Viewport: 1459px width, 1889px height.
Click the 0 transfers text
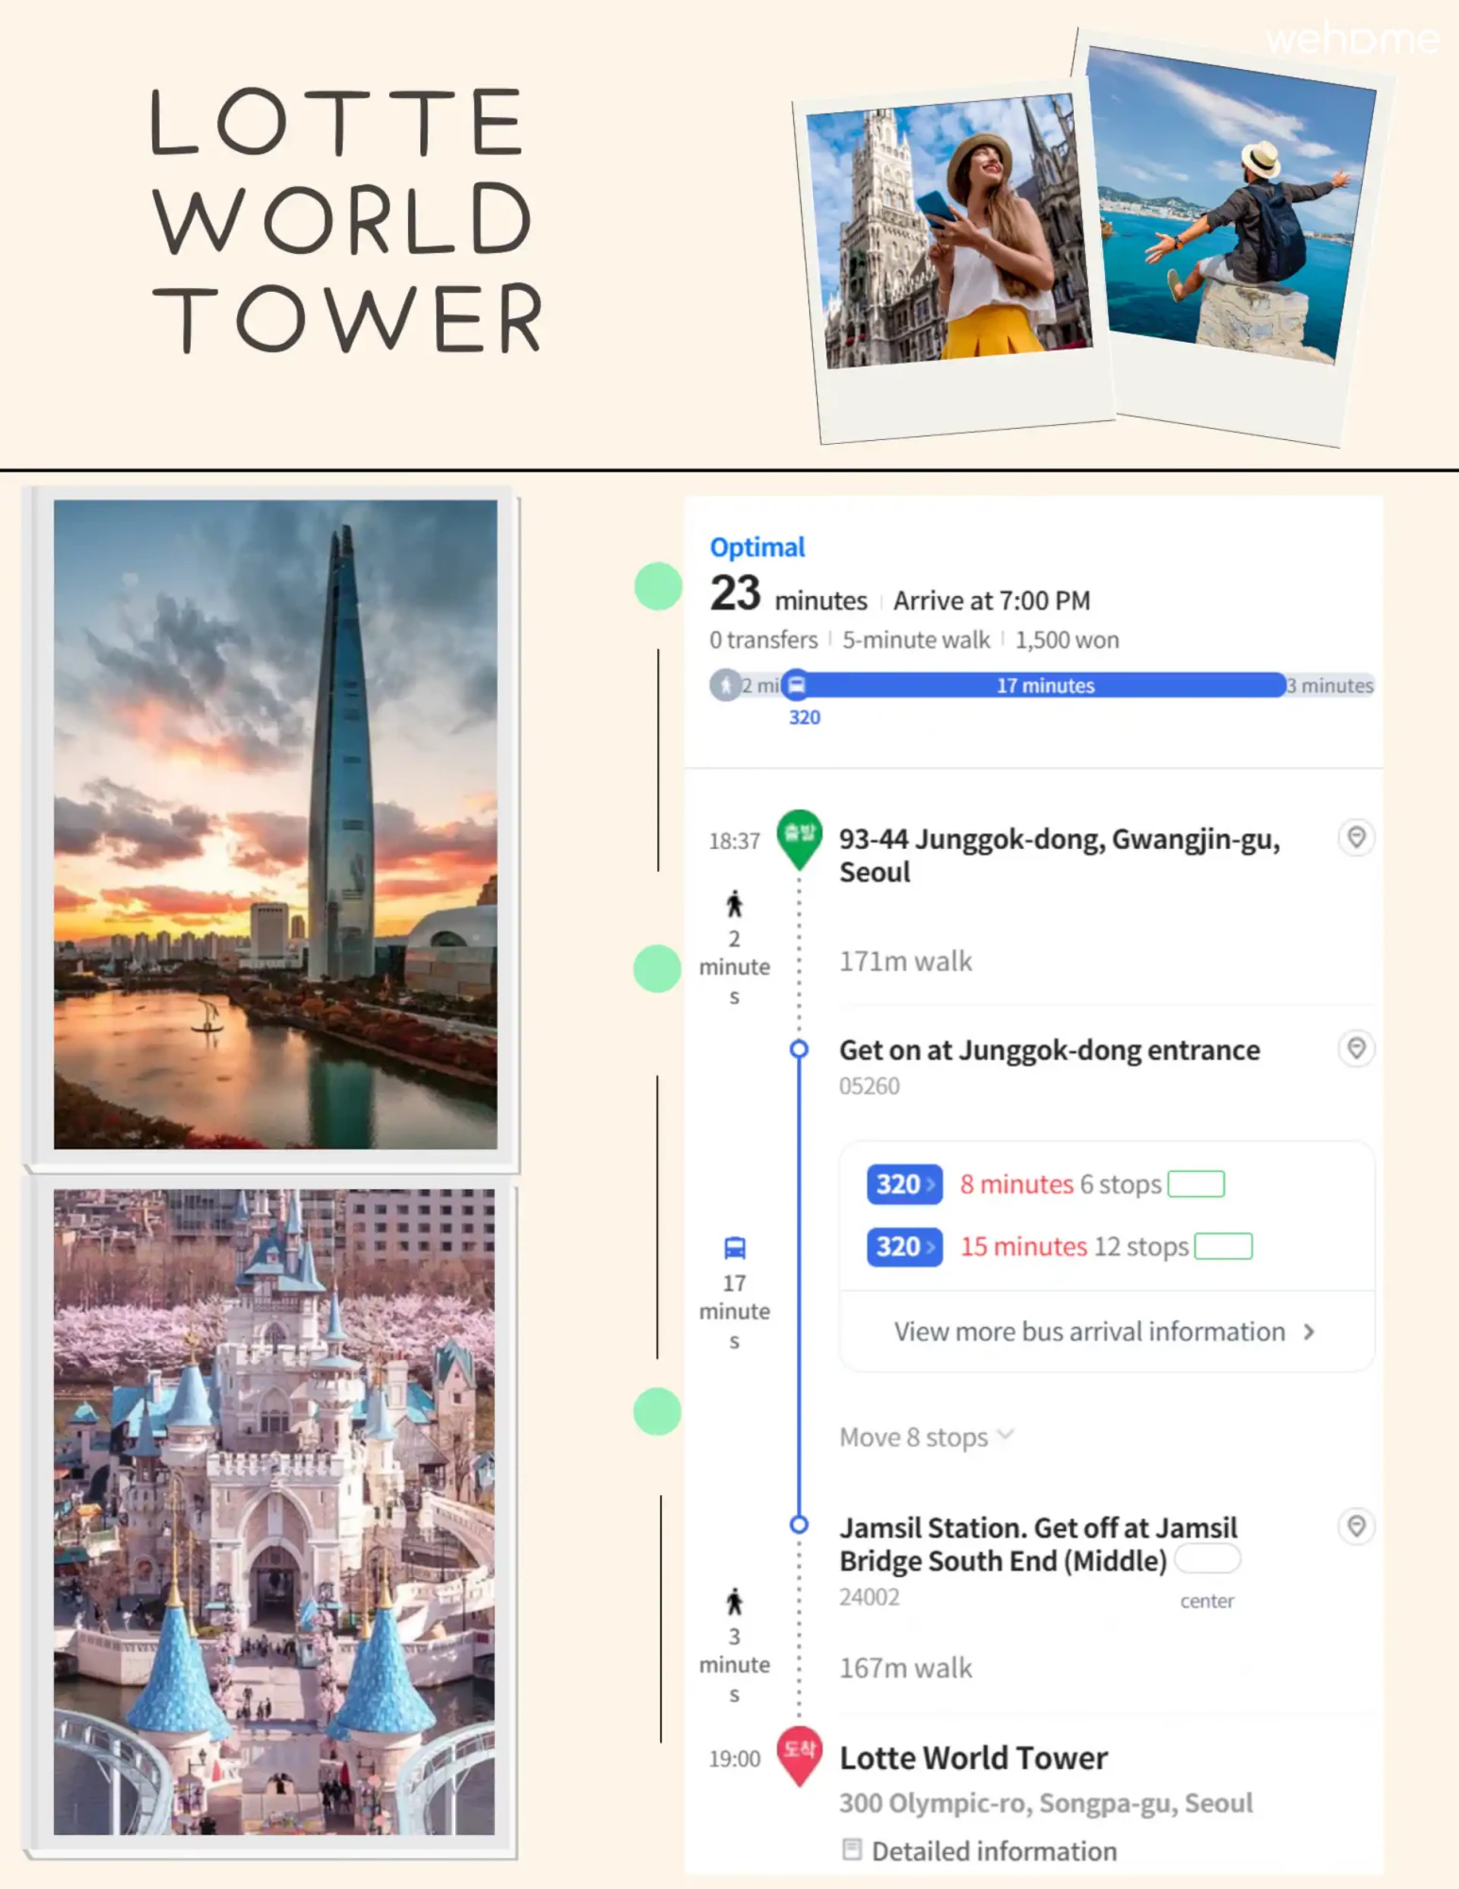[763, 640]
